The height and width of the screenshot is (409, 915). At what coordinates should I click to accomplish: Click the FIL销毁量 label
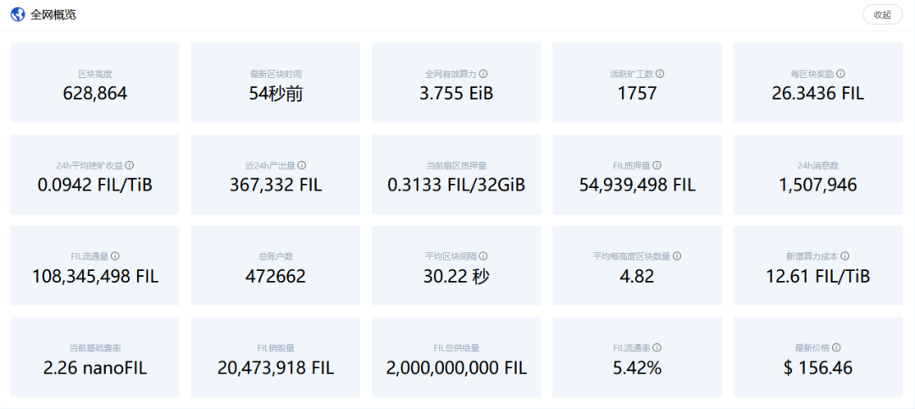point(275,348)
